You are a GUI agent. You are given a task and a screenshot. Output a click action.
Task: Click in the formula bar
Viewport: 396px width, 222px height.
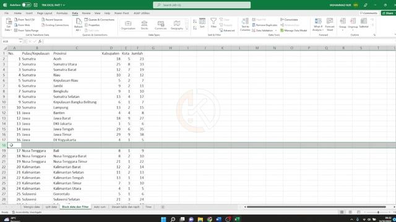click(219, 41)
